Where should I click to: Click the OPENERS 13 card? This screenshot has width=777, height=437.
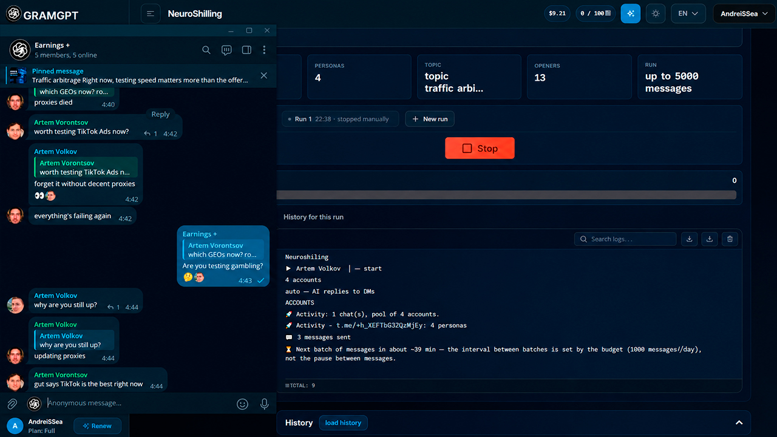(x=579, y=77)
